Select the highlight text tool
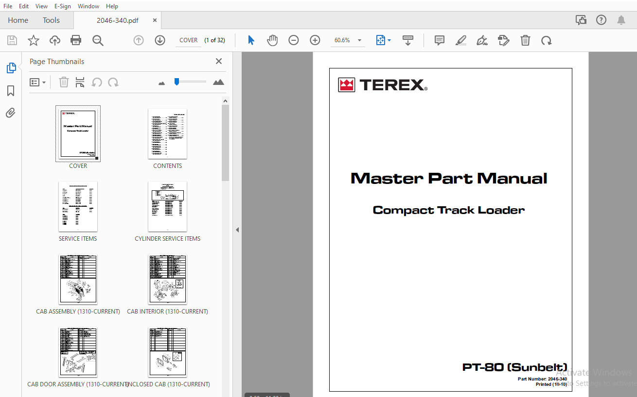 [x=461, y=40]
